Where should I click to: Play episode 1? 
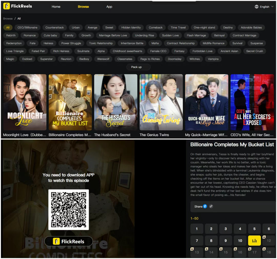(197, 229)
